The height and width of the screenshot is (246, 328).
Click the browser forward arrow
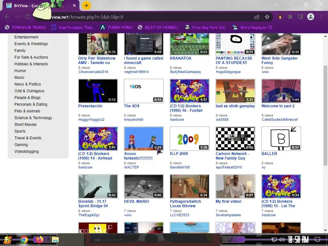point(17,17)
